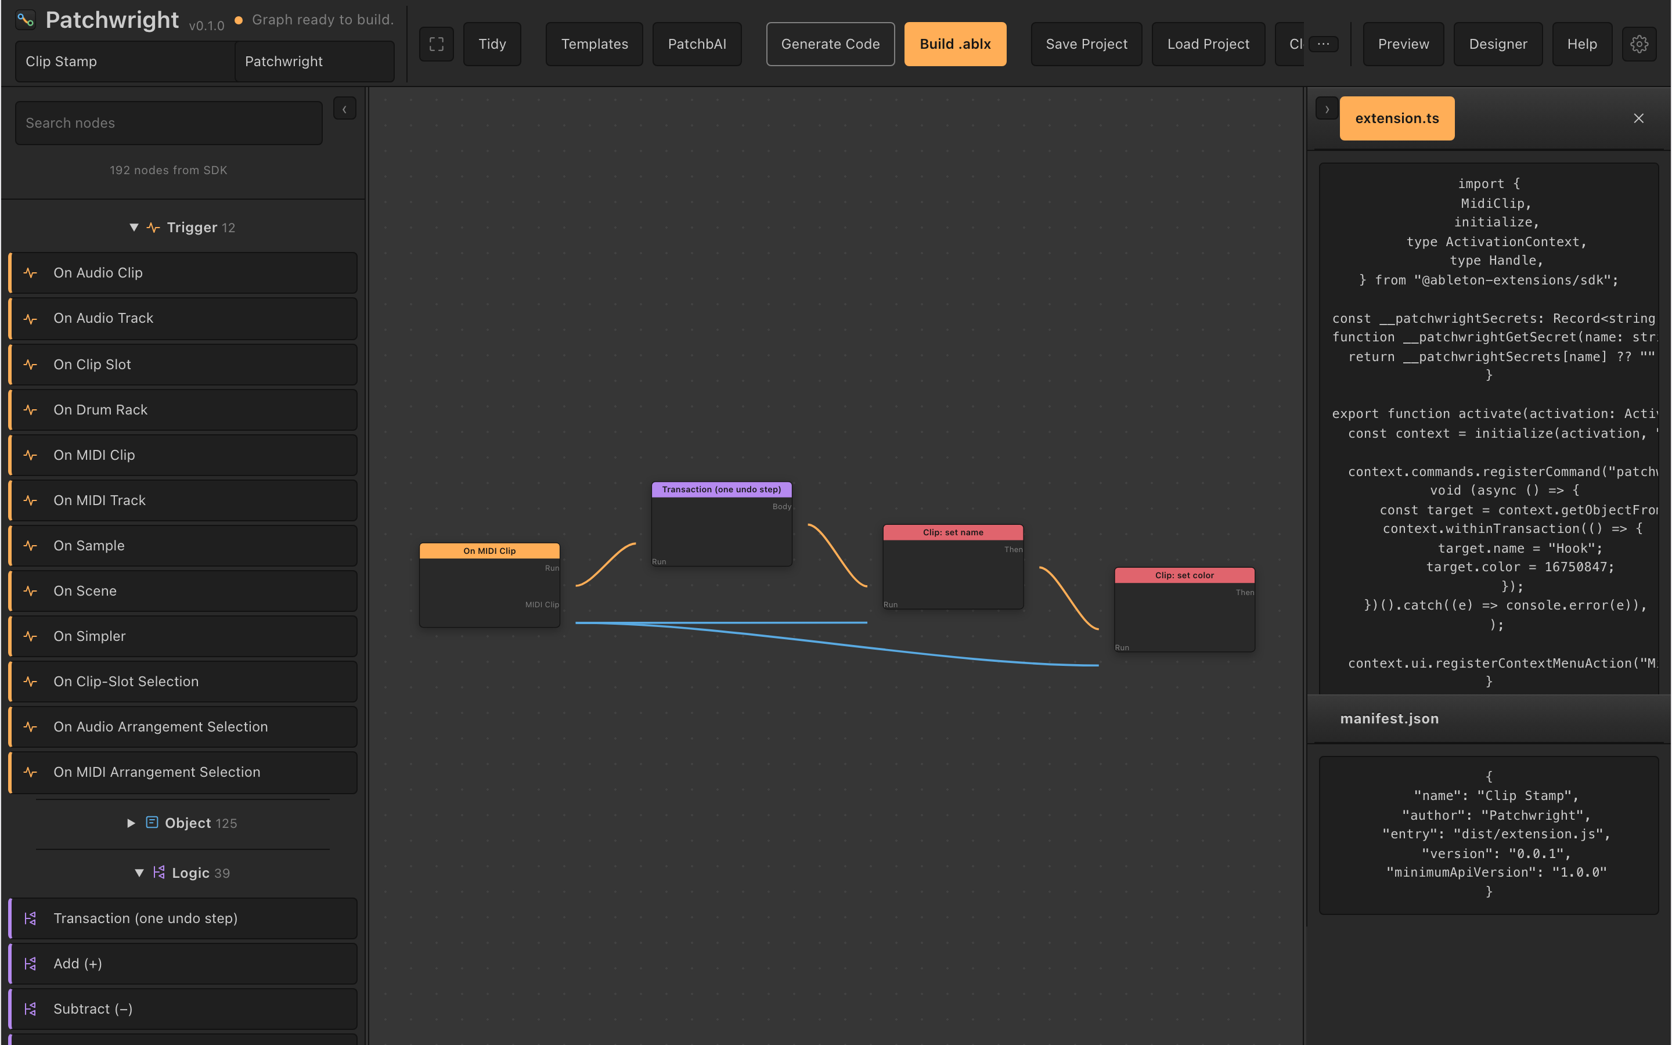Image resolution: width=1672 pixels, height=1045 pixels.
Task: Click the Trigger category pulse icon
Action: tap(153, 228)
